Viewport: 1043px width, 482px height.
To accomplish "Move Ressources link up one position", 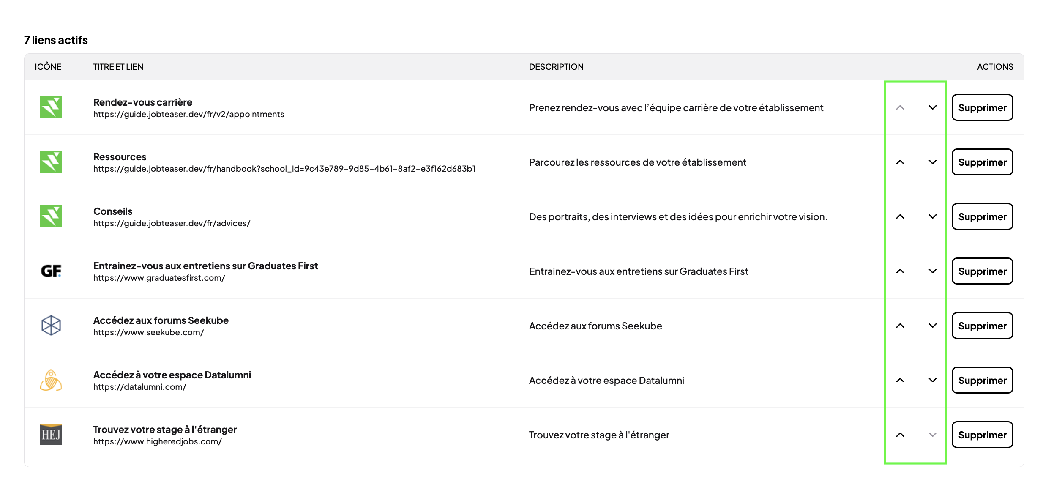I will [901, 162].
